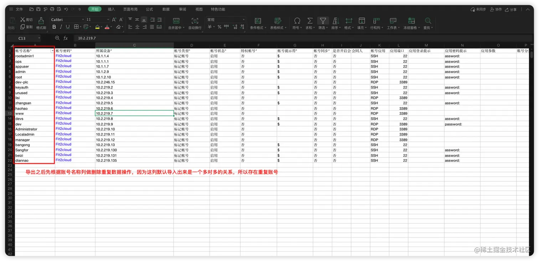Switch to the 数据 tab

tap(166, 9)
